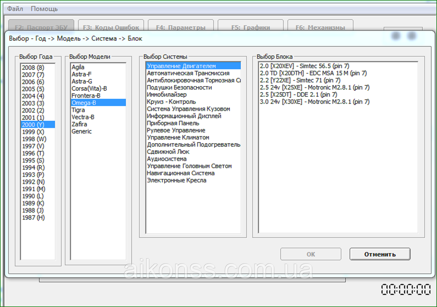Screen dimensions: 437x307
Task: Select Иммобилайзер system
Action: tap(193, 94)
